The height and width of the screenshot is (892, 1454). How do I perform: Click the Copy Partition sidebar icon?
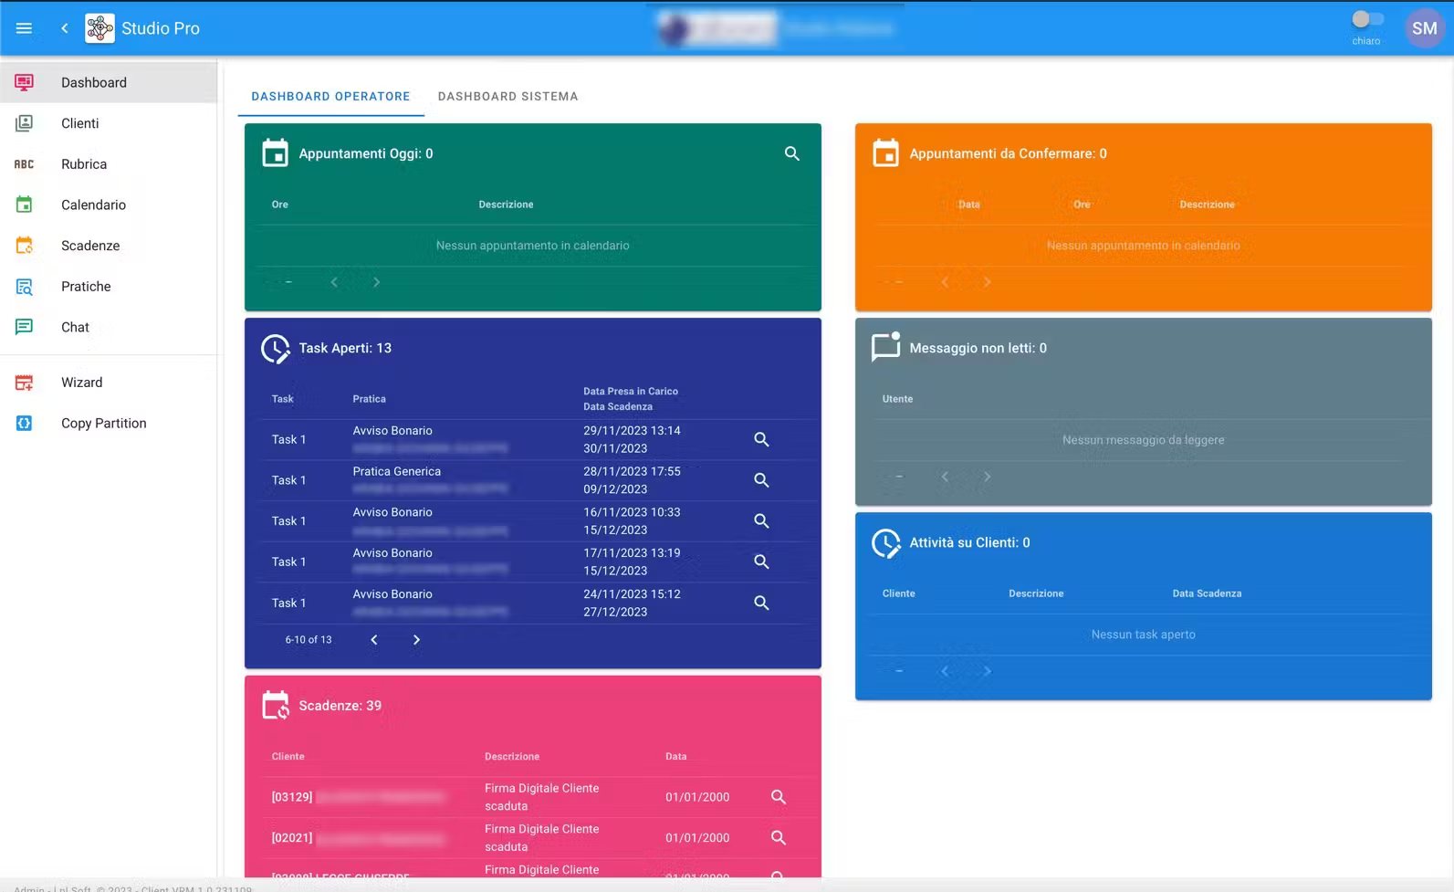(x=25, y=424)
